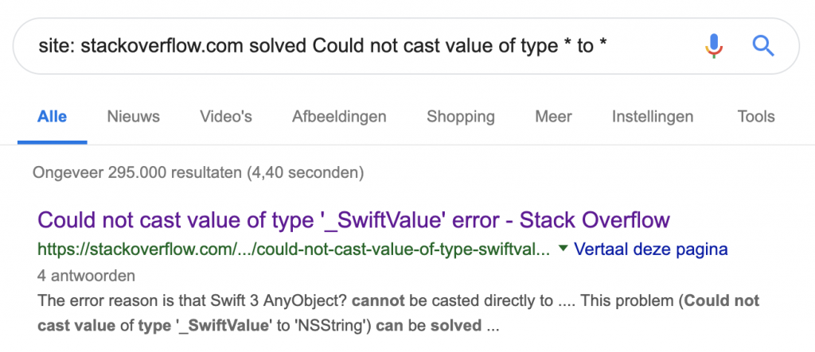Image resolution: width=815 pixels, height=352 pixels.
Task: Click the bold word 'solved' in snippet
Action: pyautogui.click(x=457, y=326)
